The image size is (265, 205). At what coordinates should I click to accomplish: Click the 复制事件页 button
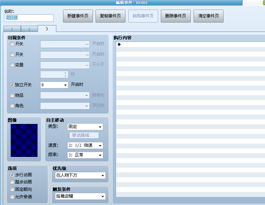(x=110, y=16)
